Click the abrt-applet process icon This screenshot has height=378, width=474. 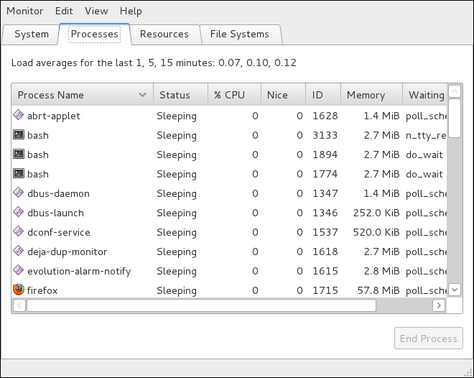click(19, 115)
